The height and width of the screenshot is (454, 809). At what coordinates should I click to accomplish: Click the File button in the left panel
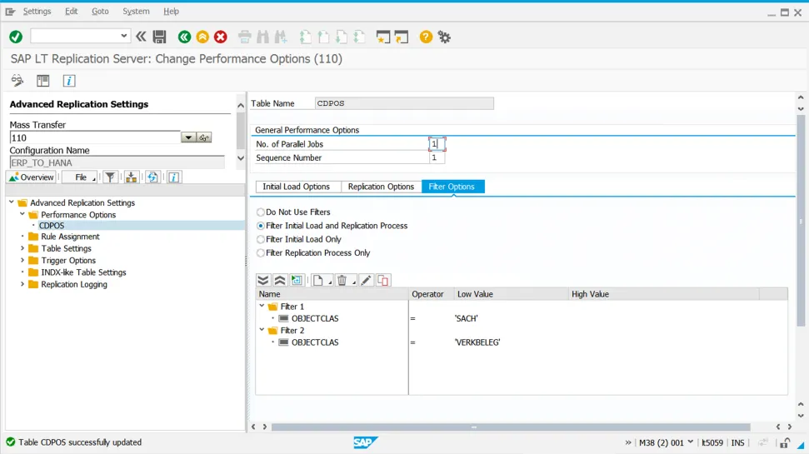(x=80, y=177)
